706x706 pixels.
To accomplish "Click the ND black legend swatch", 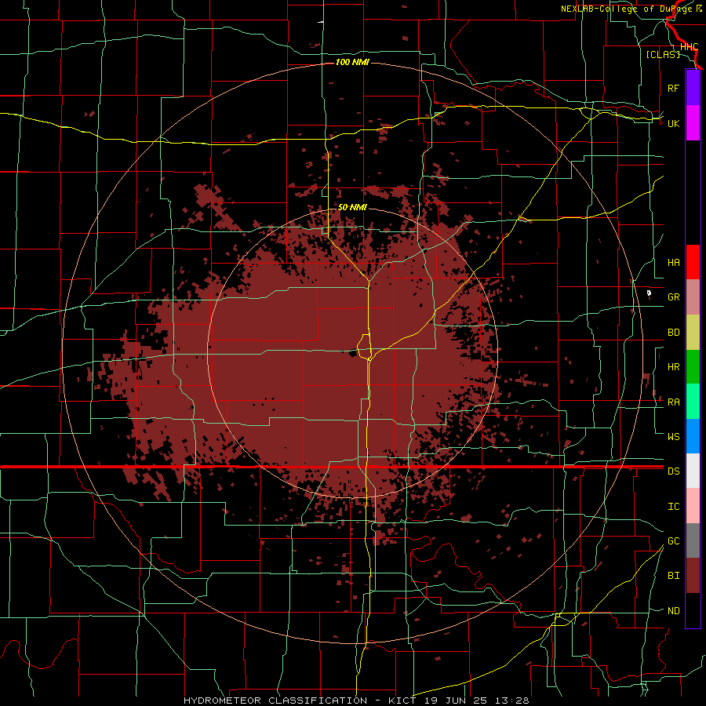I will [x=693, y=610].
